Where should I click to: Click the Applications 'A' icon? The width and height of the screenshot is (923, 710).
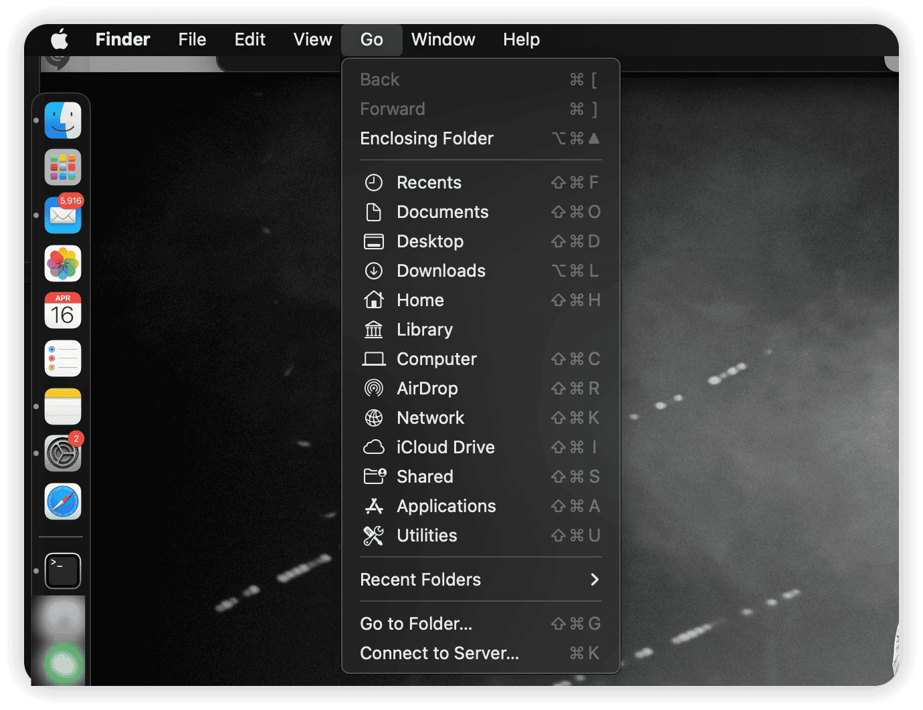[x=374, y=506]
